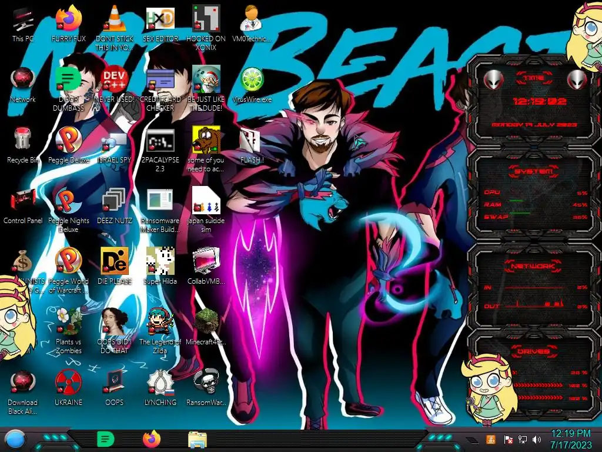Click the SYSTEM header on the widget

tap(534, 171)
